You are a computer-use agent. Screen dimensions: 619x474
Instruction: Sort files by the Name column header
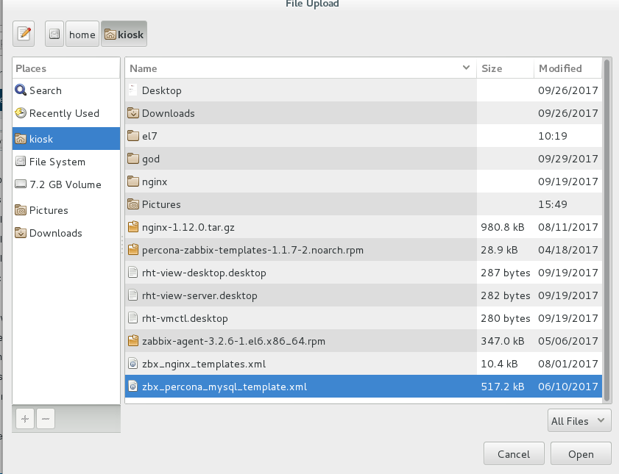(x=301, y=68)
